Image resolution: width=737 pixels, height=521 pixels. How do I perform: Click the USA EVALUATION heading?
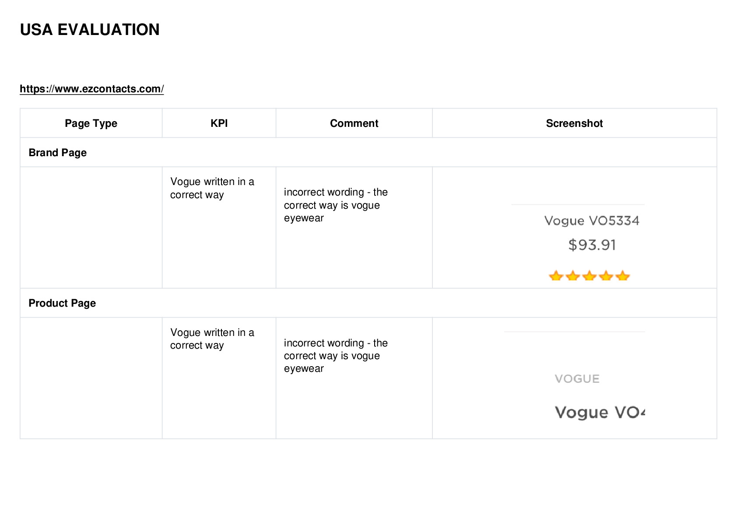(x=90, y=30)
